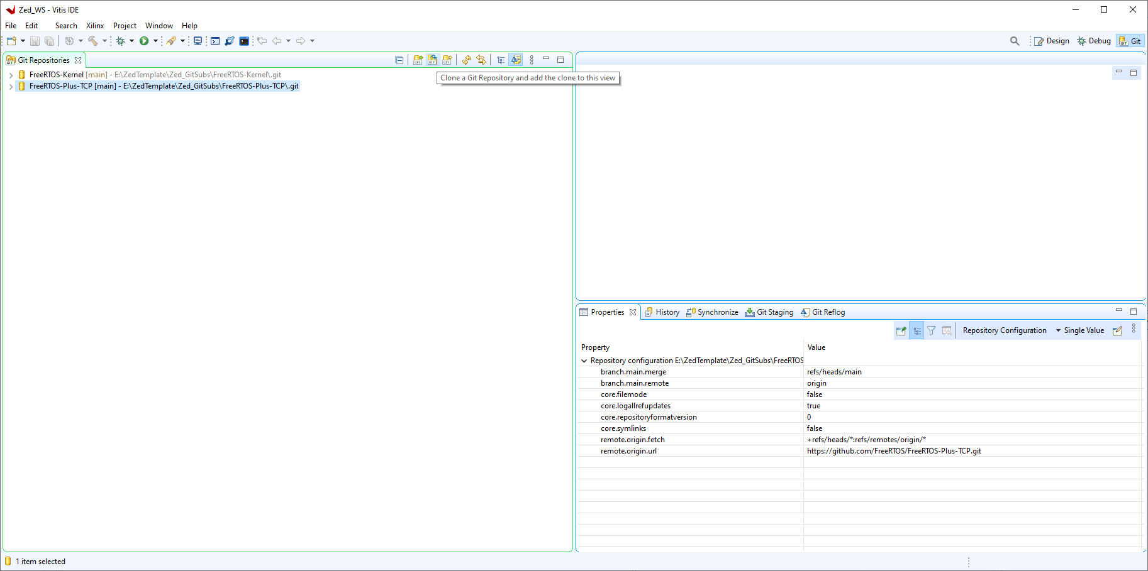Image resolution: width=1148 pixels, height=571 pixels.
Task: Close the Git Repositories view tab
Action: (x=78, y=60)
